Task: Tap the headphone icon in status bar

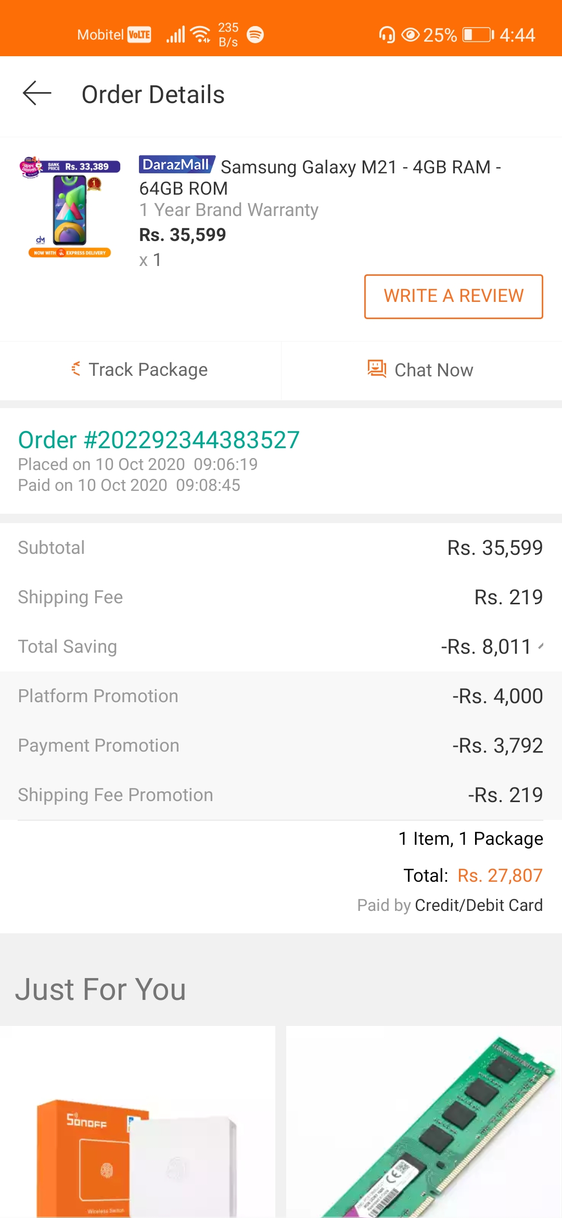Action: [387, 35]
